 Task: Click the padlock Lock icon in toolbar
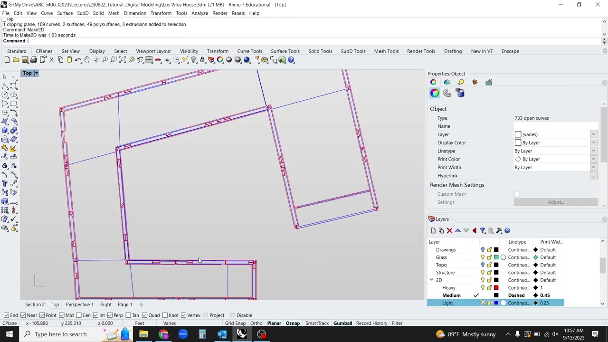pos(202,60)
